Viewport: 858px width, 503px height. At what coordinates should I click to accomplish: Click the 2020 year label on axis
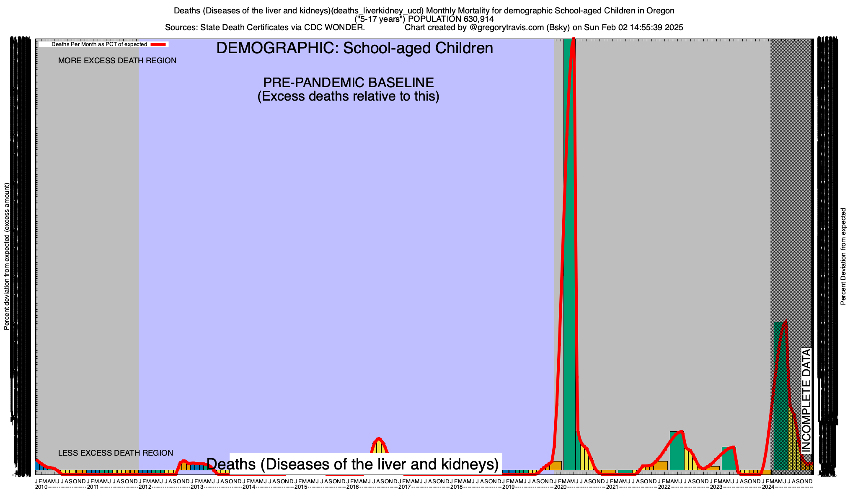pyautogui.click(x=560, y=487)
